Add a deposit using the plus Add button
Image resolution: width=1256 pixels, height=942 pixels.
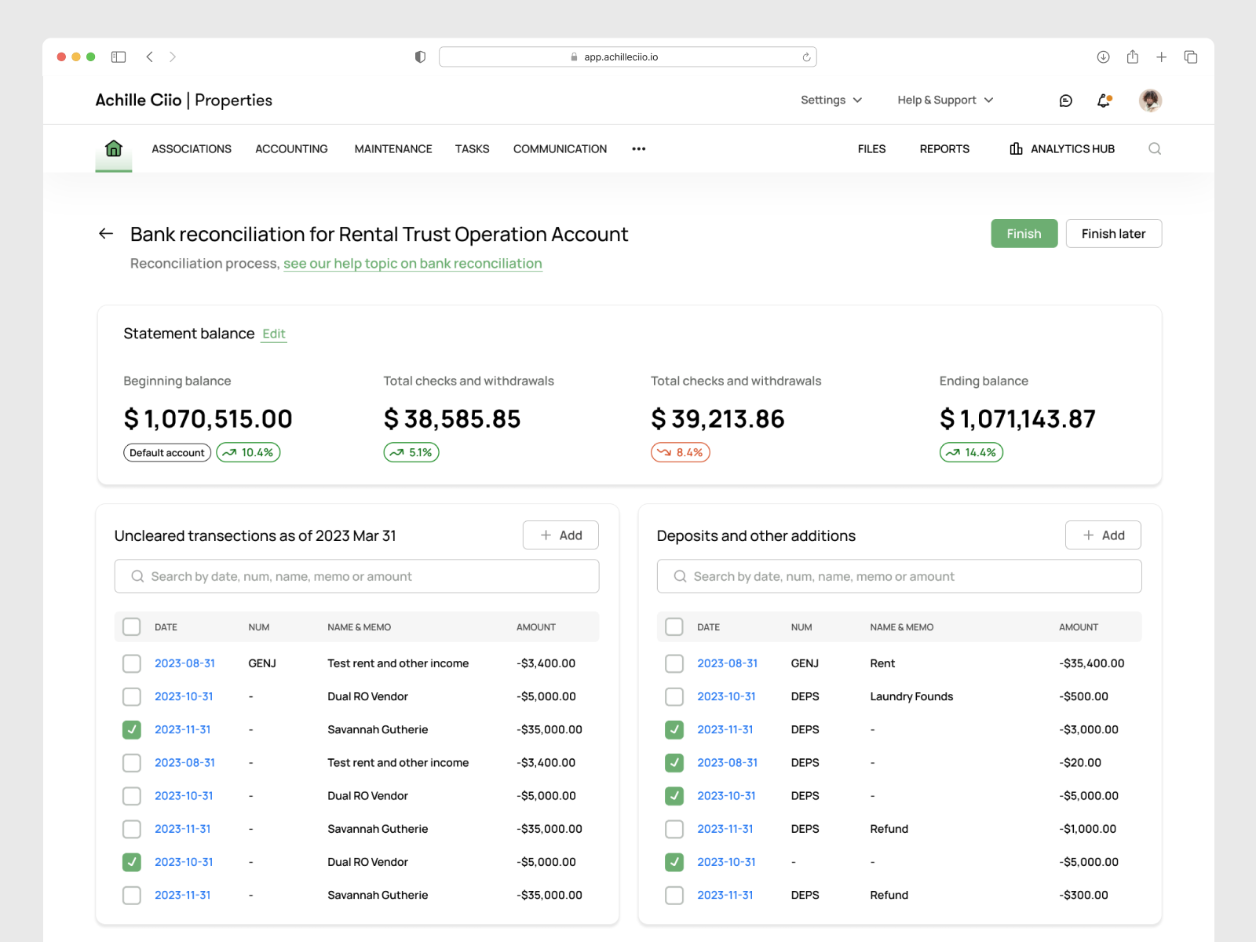tap(1103, 535)
